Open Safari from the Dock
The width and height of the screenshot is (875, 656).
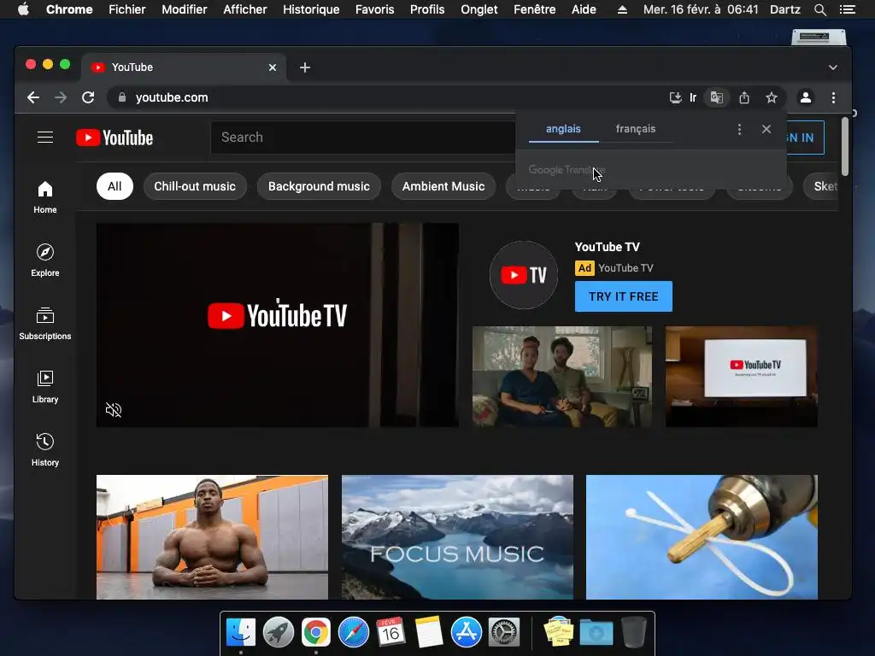click(x=353, y=633)
